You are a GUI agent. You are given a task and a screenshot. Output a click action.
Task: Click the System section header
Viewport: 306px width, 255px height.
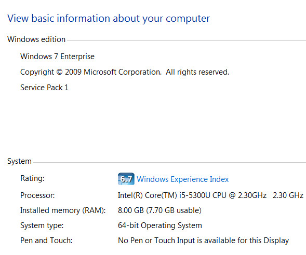point(19,161)
